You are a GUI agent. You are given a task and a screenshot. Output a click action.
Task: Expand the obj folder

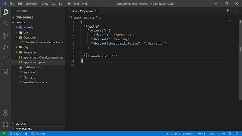(x=38, y=47)
